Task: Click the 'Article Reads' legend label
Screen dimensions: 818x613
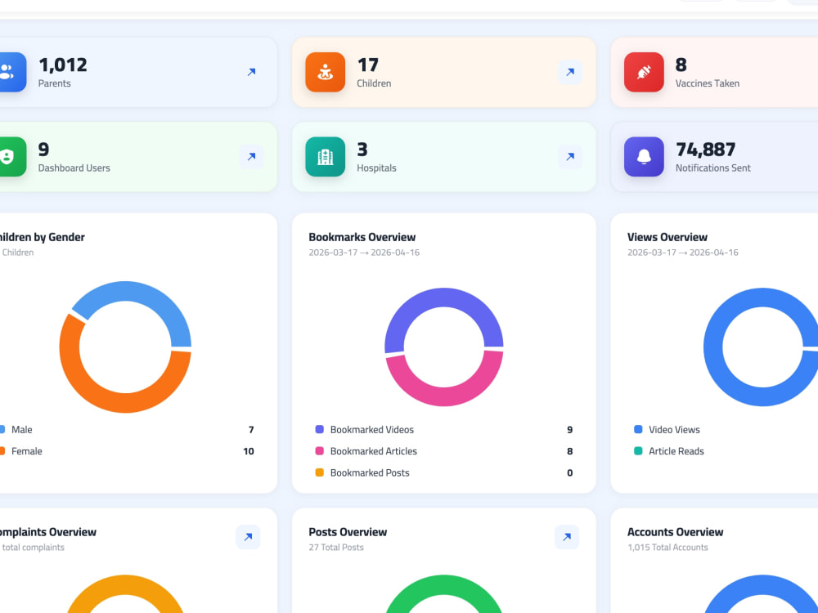Action: pyautogui.click(x=676, y=451)
